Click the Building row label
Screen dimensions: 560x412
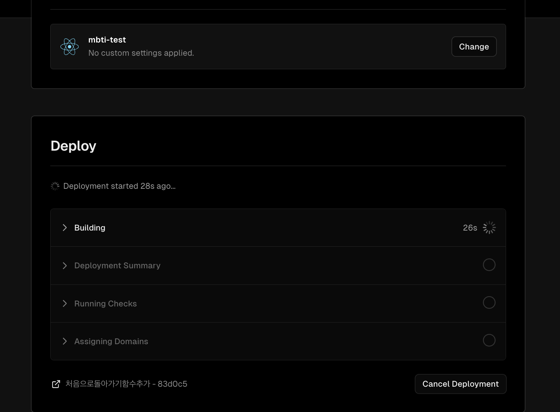pos(90,228)
